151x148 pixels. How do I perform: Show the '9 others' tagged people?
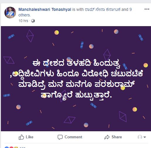click(x=75, y=12)
